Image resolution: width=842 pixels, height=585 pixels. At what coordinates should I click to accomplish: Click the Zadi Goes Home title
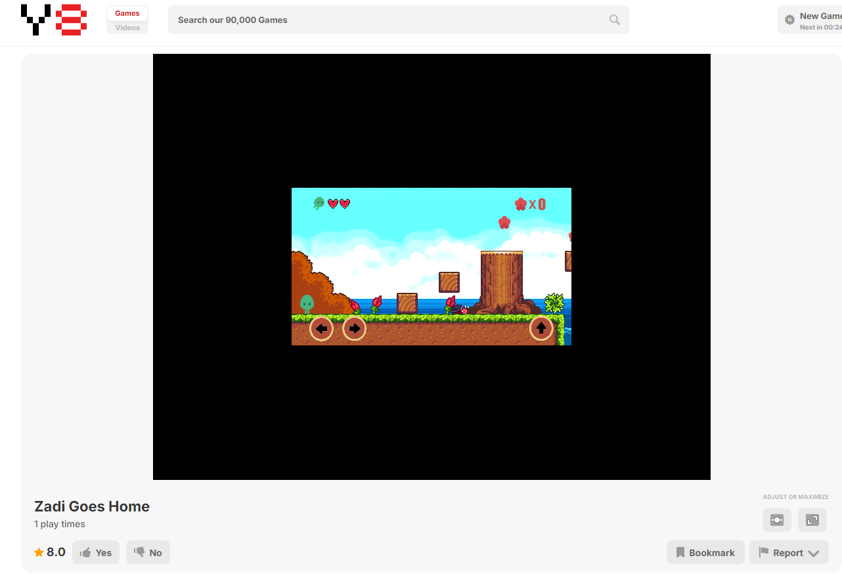[x=92, y=506]
